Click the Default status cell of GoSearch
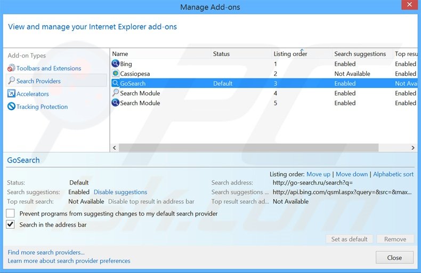The image size is (421, 273). (x=223, y=83)
